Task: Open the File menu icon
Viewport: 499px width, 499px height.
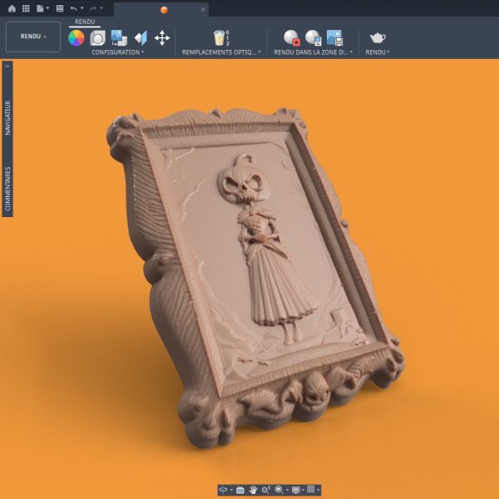Action: click(x=40, y=8)
